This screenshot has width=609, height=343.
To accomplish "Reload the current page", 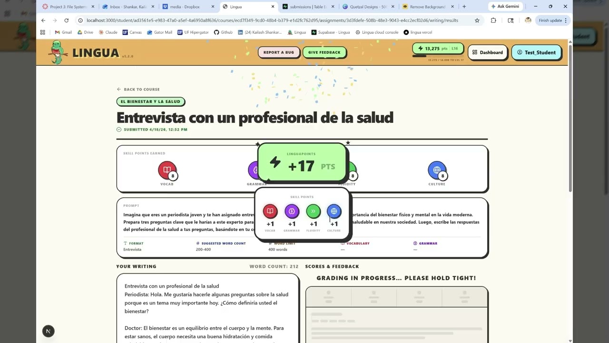I will pyautogui.click(x=66, y=20).
